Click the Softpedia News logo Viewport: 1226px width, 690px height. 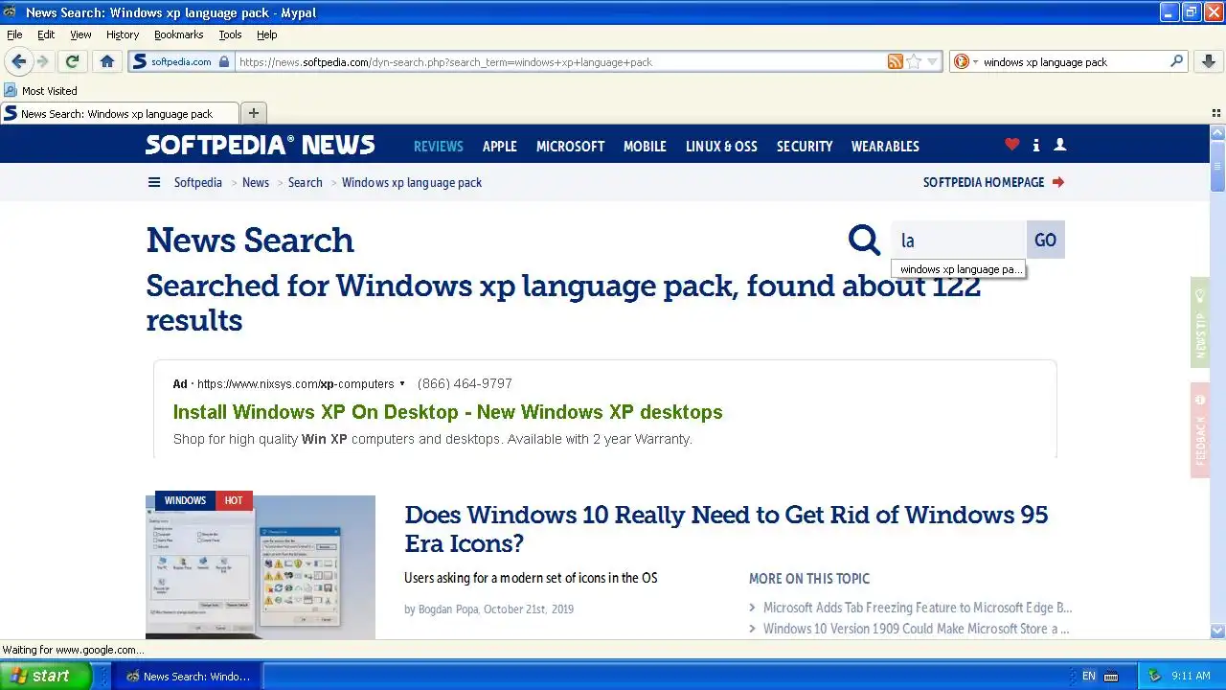click(260, 145)
